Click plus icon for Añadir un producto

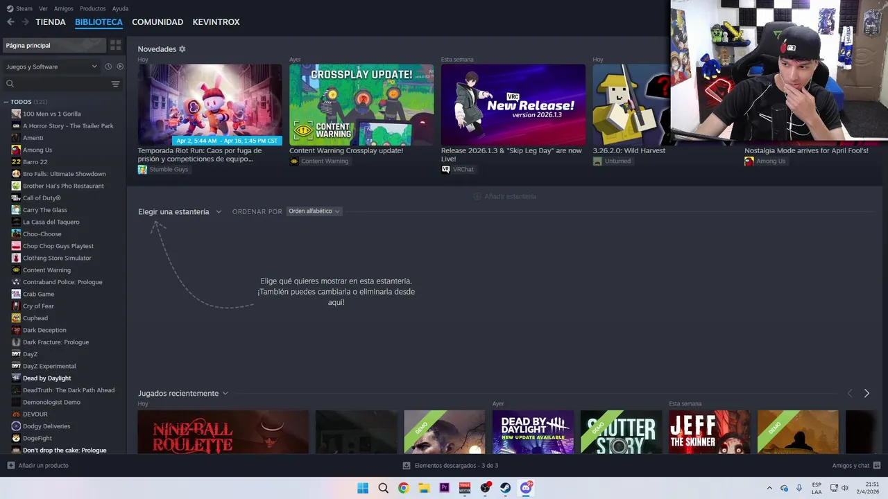(10, 466)
